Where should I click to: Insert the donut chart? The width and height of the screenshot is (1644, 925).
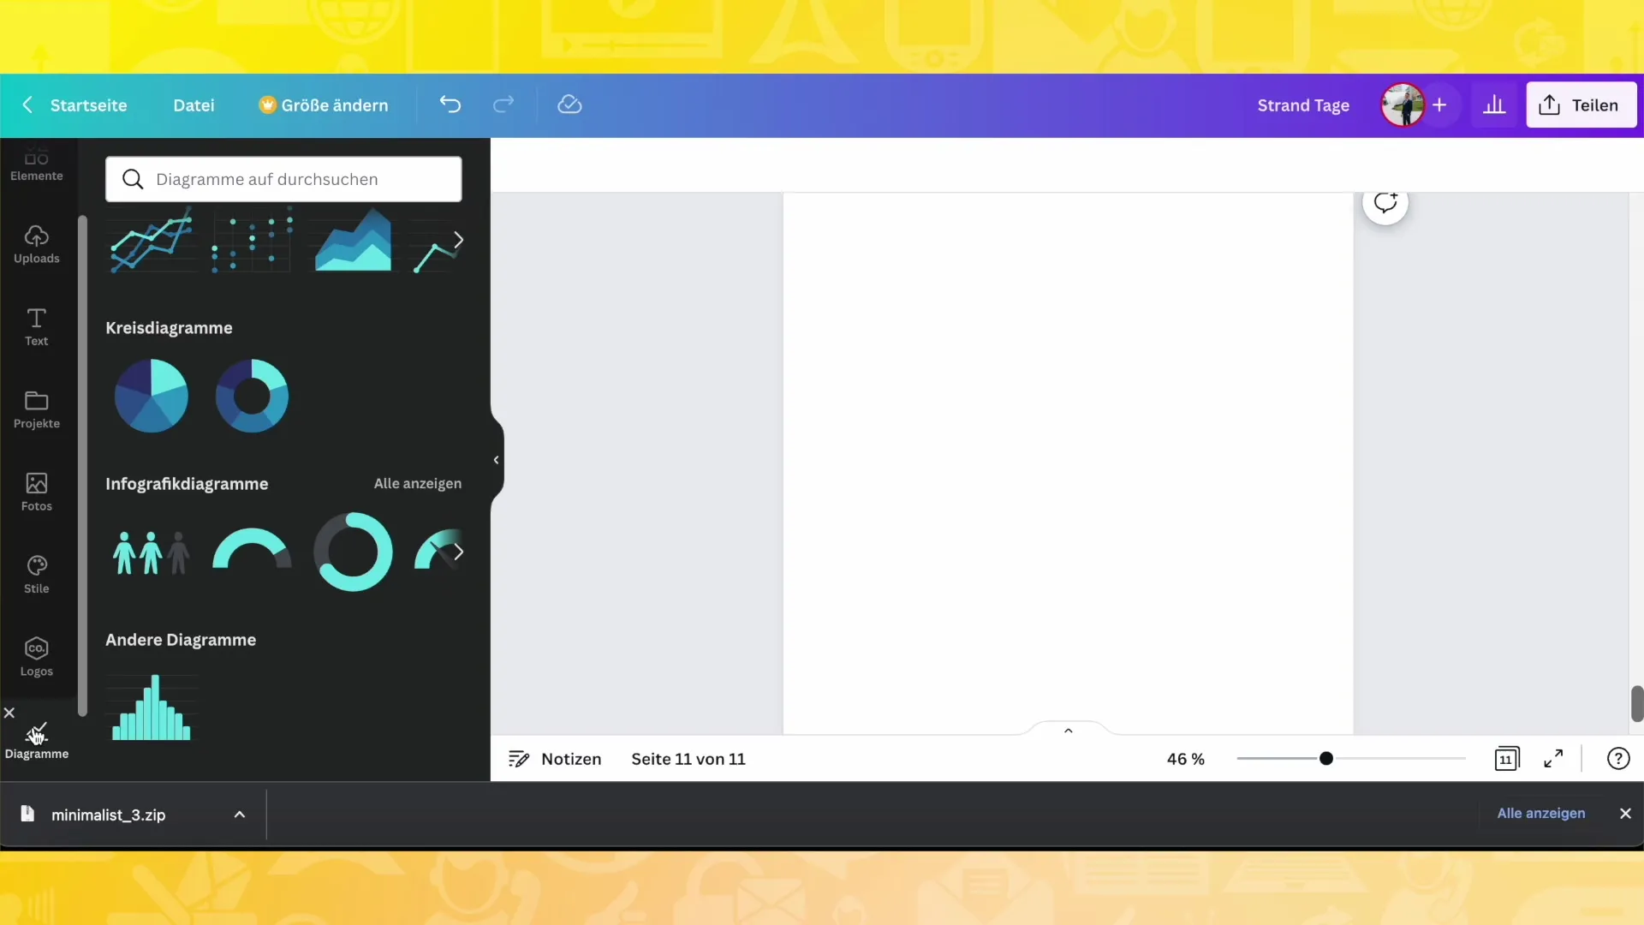[x=252, y=396]
